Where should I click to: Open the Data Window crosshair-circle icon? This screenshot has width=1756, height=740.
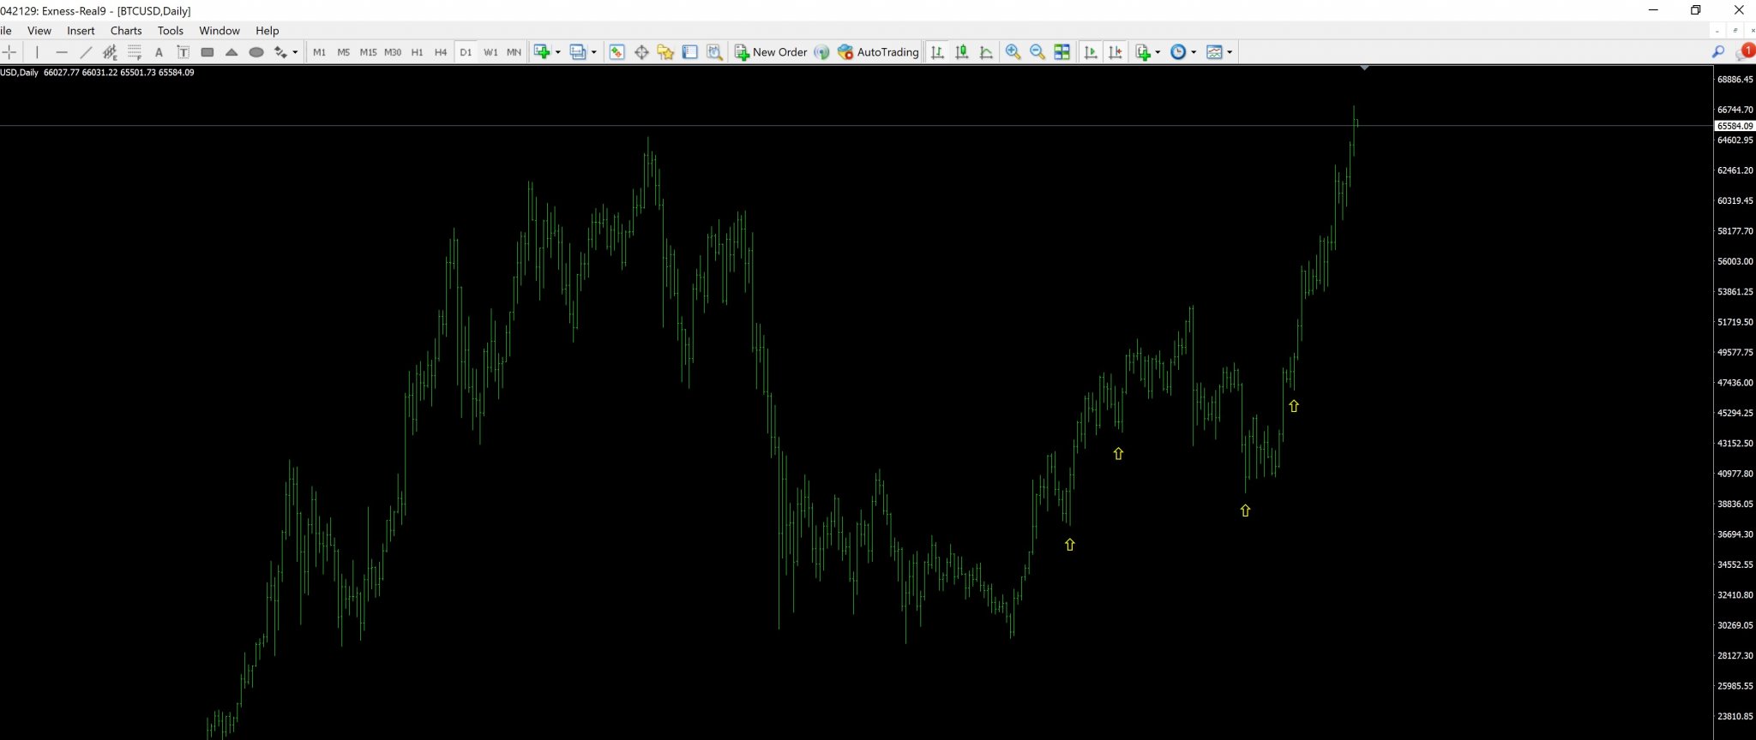pyautogui.click(x=641, y=52)
